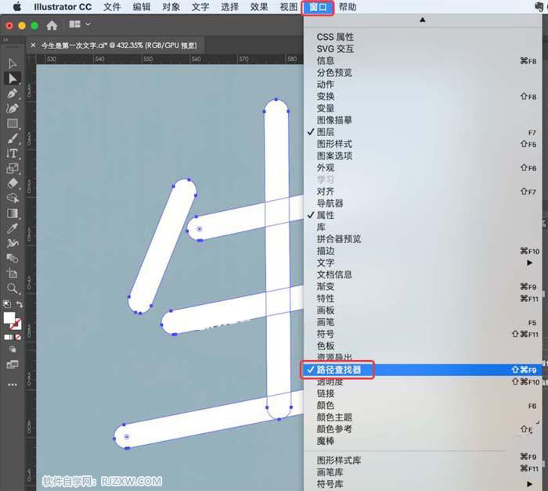Open the 视图 menu
This screenshot has height=491, width=548.
(288, 7)
